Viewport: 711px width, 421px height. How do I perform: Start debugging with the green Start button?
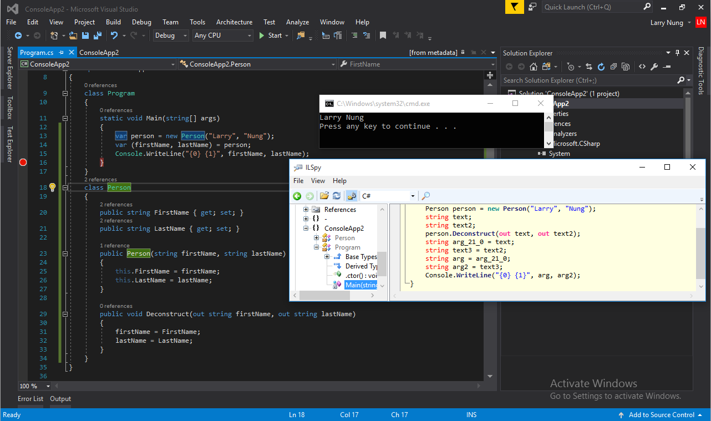[x=271, y=35]
